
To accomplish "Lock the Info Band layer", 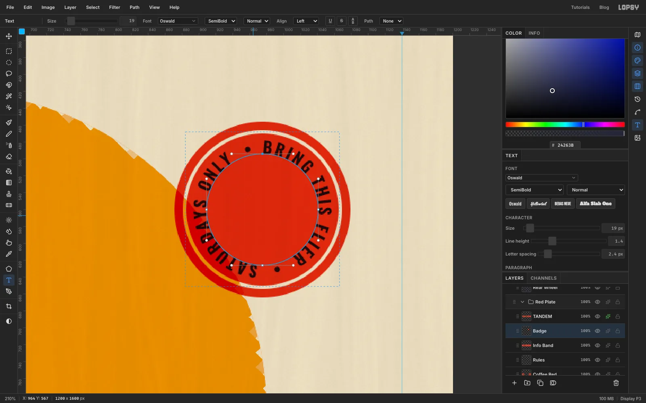I will [618, 345].
